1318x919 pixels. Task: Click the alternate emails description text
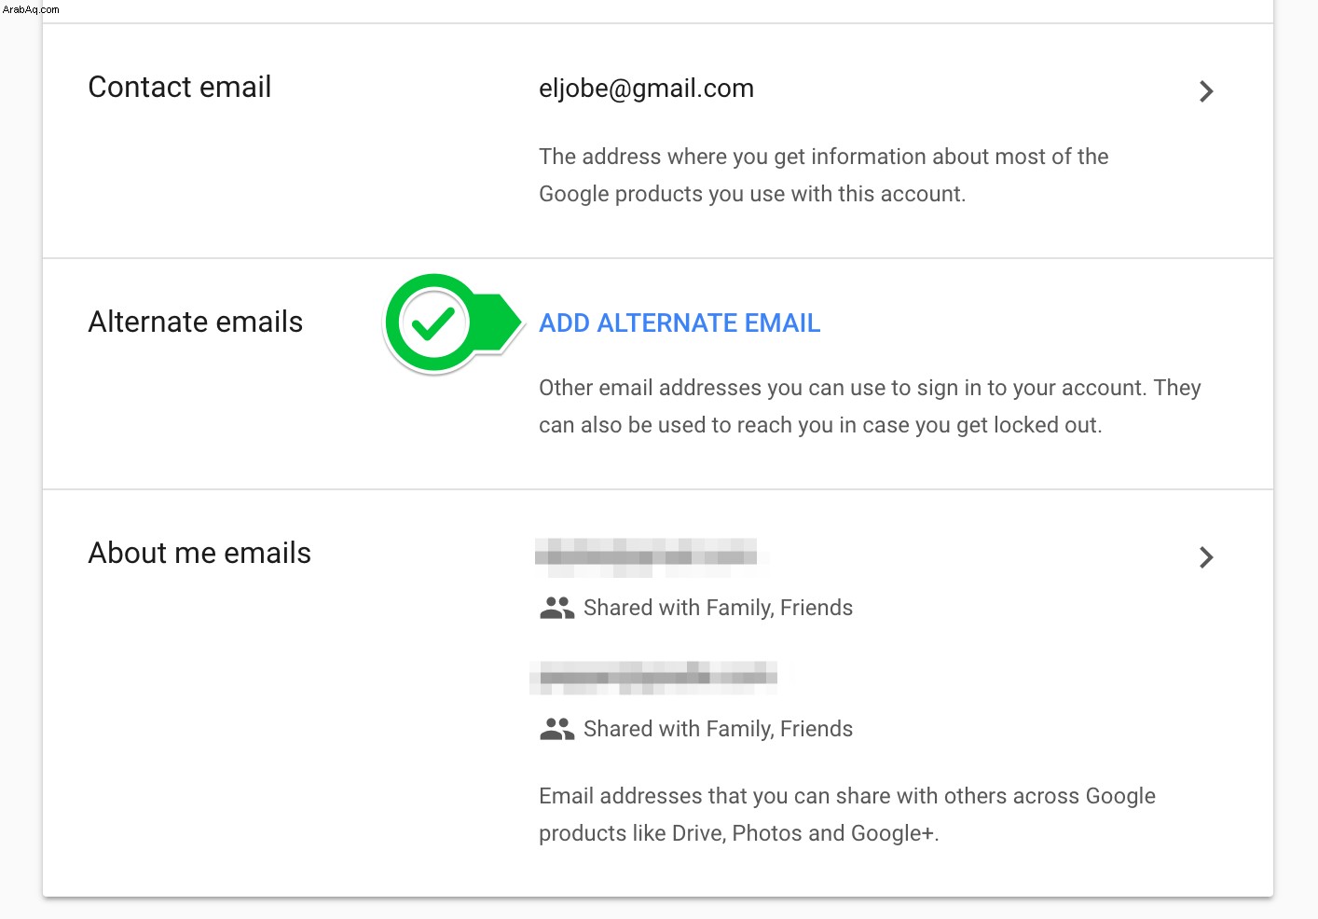(870, 406)
